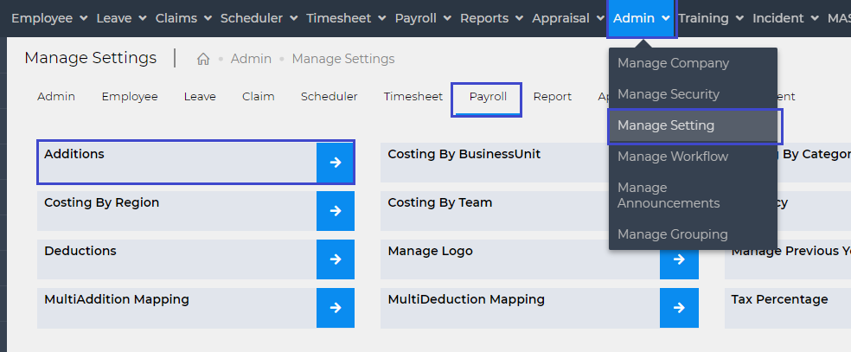Click the Tax Percentage label

779,299
